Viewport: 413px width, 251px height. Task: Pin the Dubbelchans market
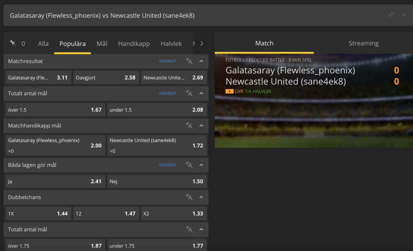click(x=189, y=197)
